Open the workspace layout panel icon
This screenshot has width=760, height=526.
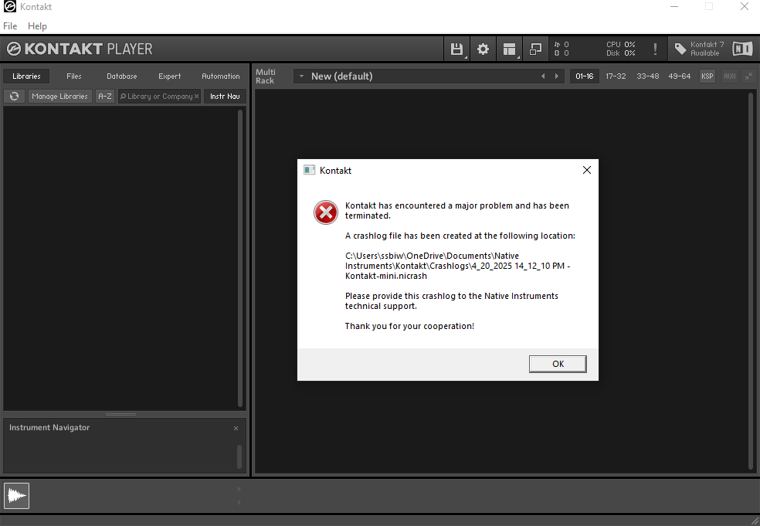click(509, 49)
